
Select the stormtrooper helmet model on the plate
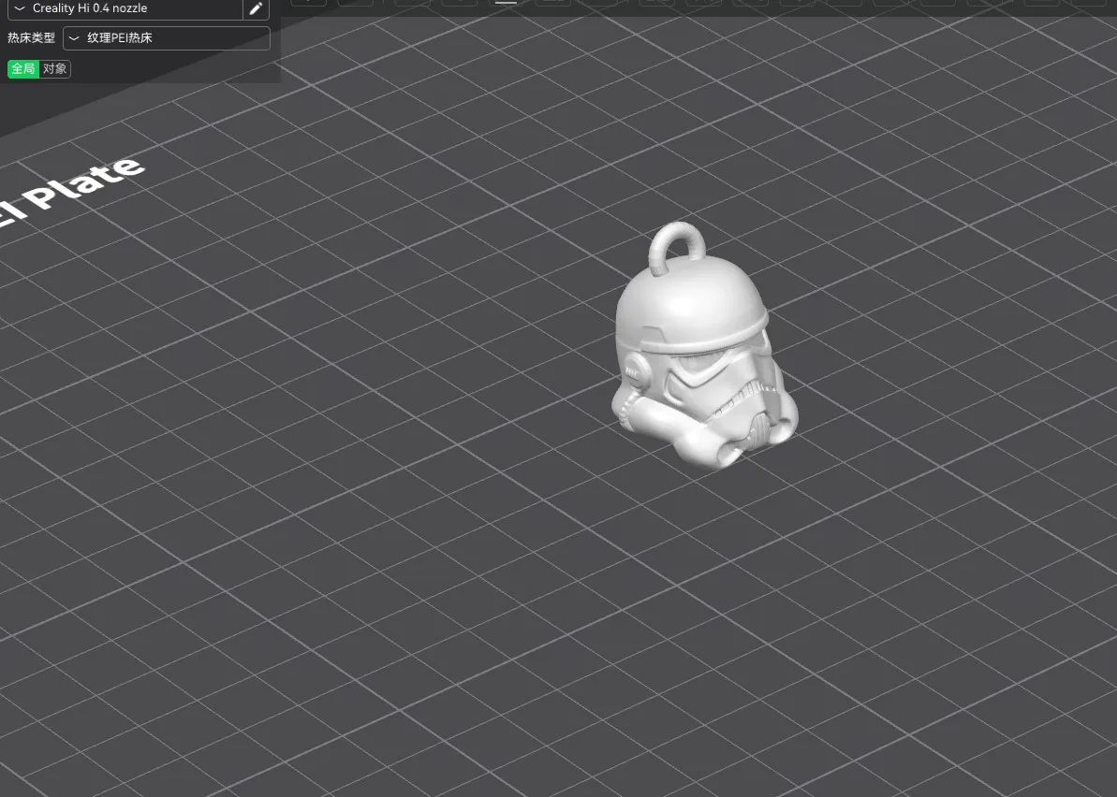coord(704,346)
